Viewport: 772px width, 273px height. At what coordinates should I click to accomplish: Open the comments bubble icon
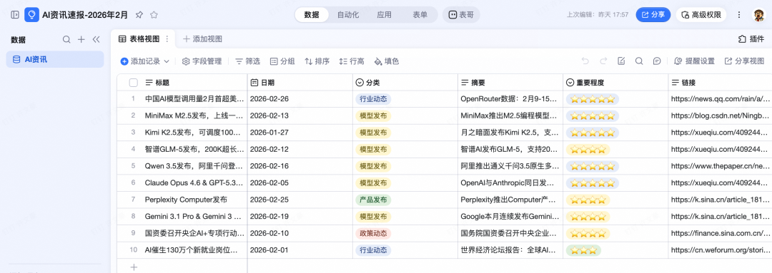click(x=657, y=61)
